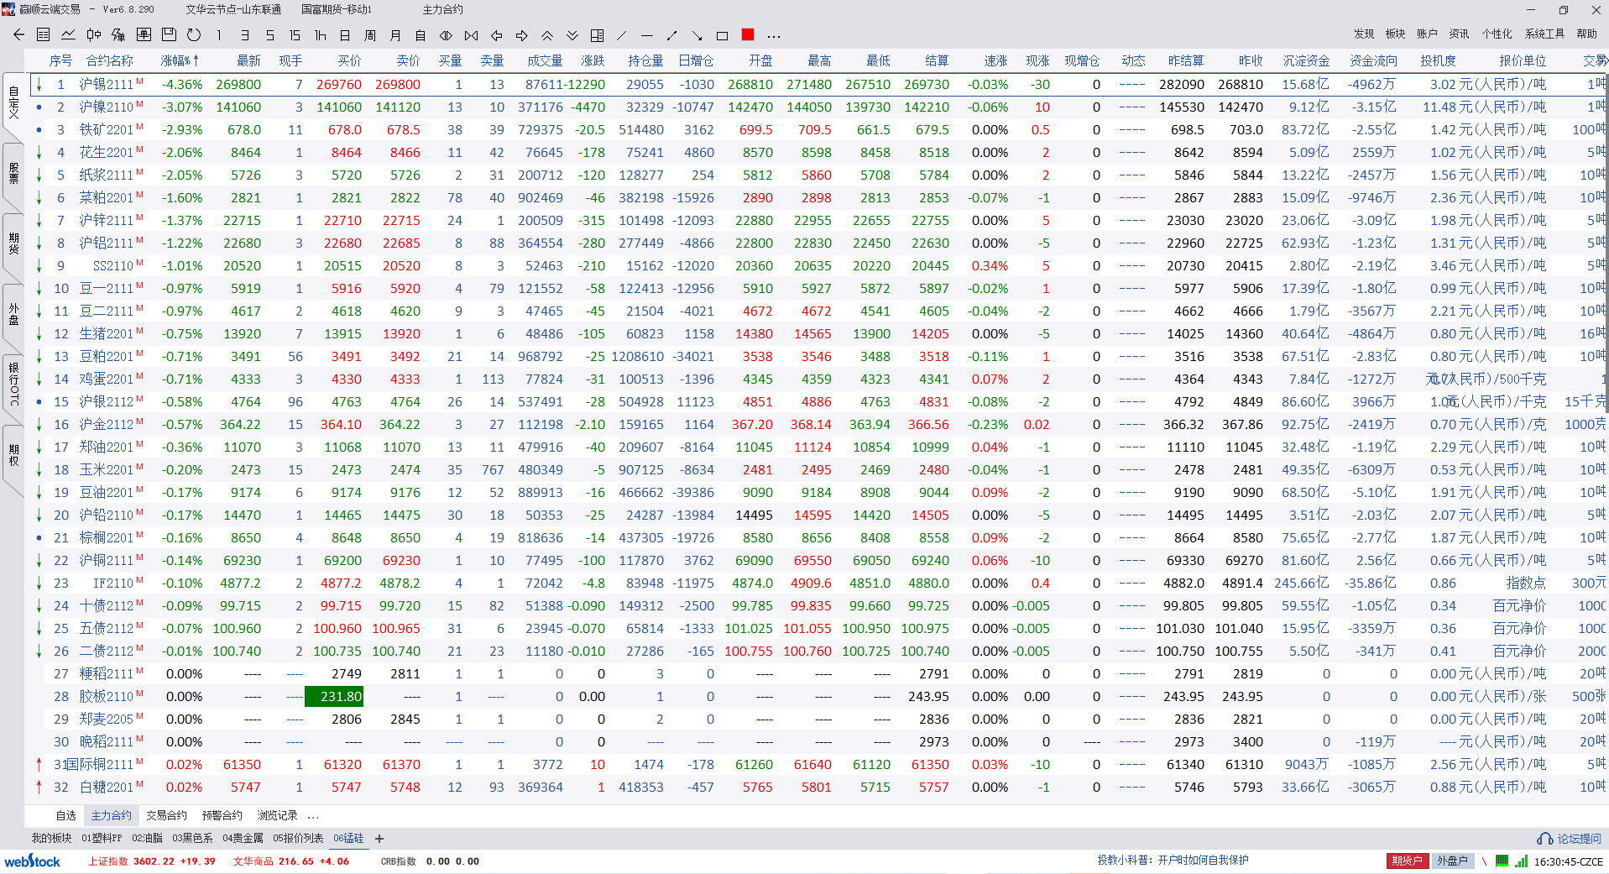The image size is (1609, 874).
Task: Open the 论坛提问 forum link
Action: (x=1569, y=839)
